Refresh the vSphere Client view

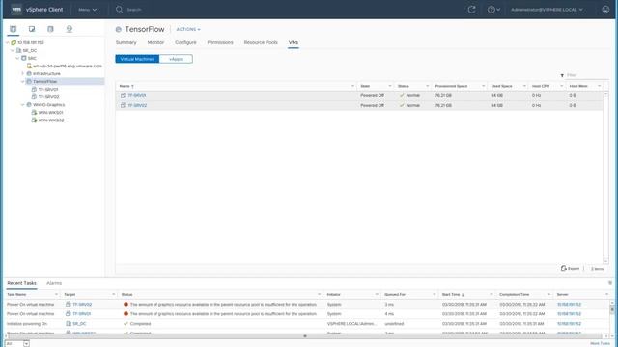(x=471, y=10)
